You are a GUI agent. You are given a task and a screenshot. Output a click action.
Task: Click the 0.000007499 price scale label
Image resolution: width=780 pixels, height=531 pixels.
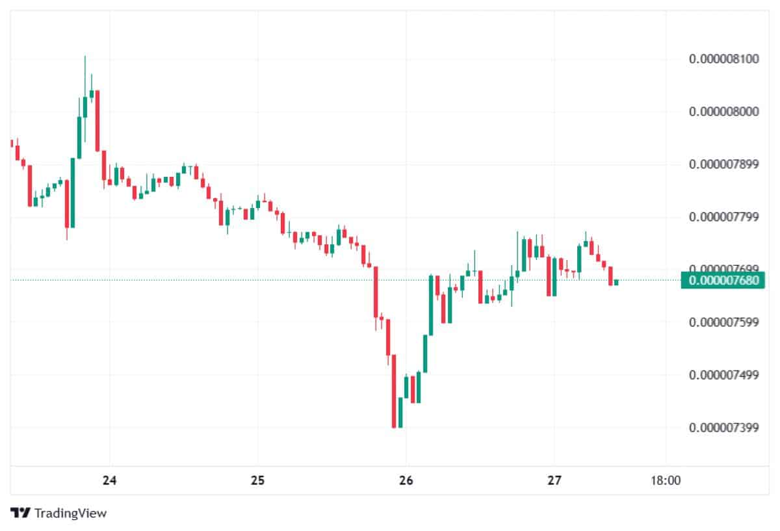click(724, 374)
